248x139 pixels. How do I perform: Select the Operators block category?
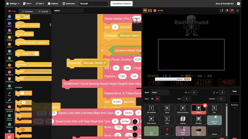(x=9, y=59)
